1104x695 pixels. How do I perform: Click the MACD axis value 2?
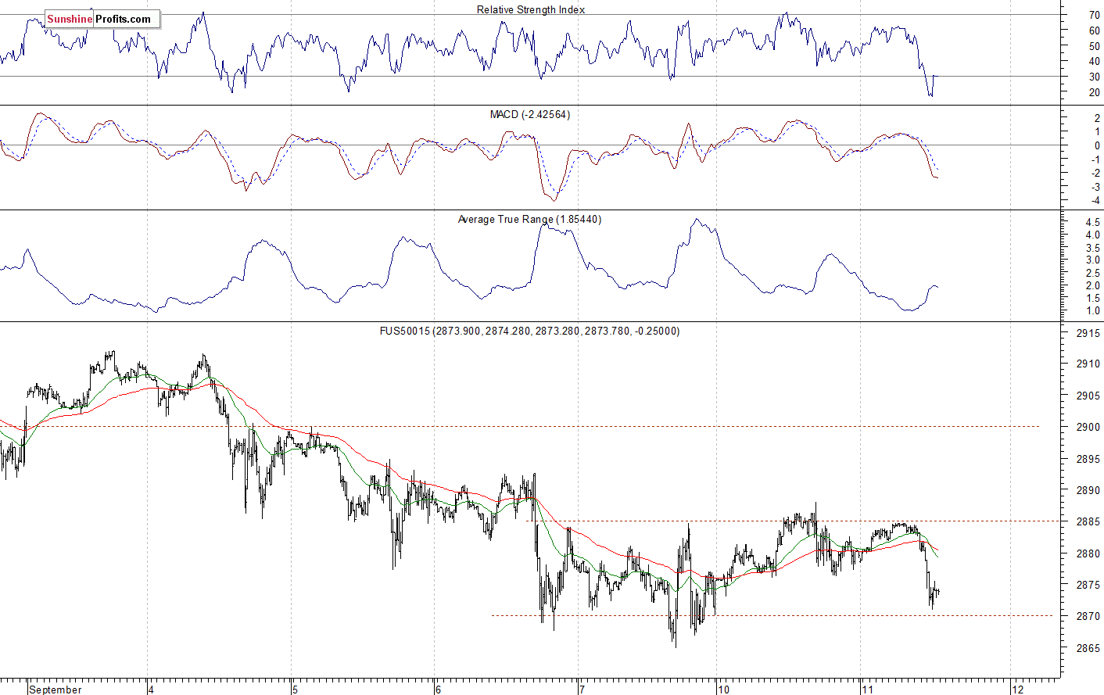[x=1097, y=118]
